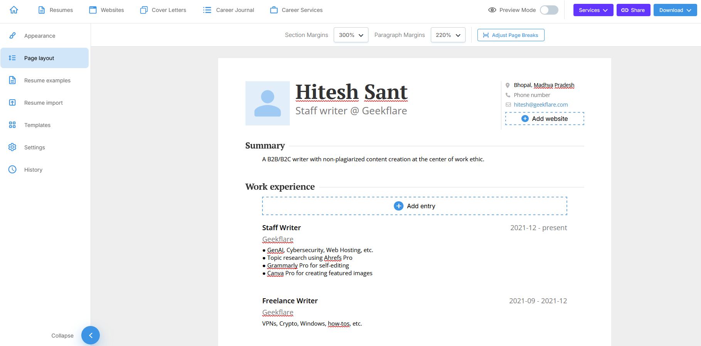Expand the Services dropdown button

click(593, 10)
